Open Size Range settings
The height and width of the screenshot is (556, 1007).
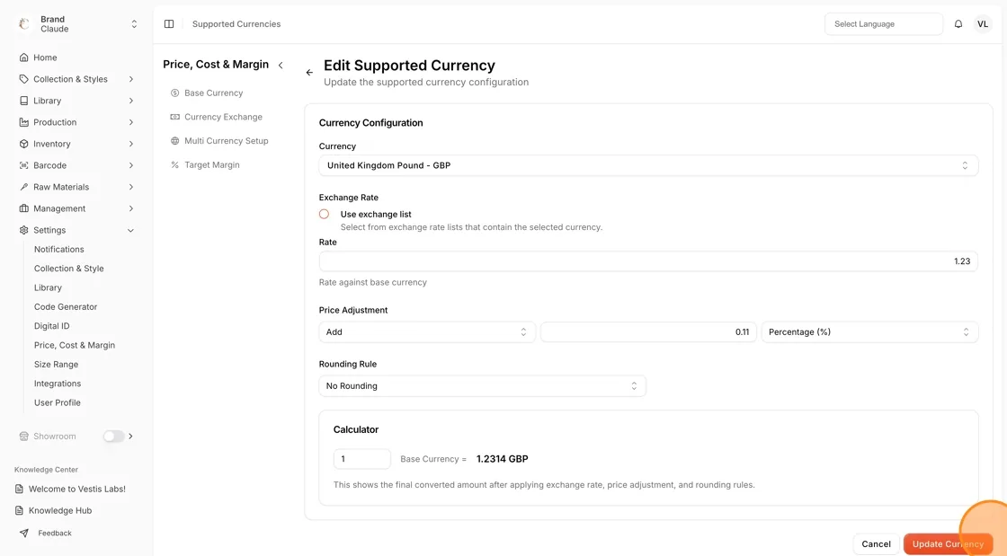point(56,365)
